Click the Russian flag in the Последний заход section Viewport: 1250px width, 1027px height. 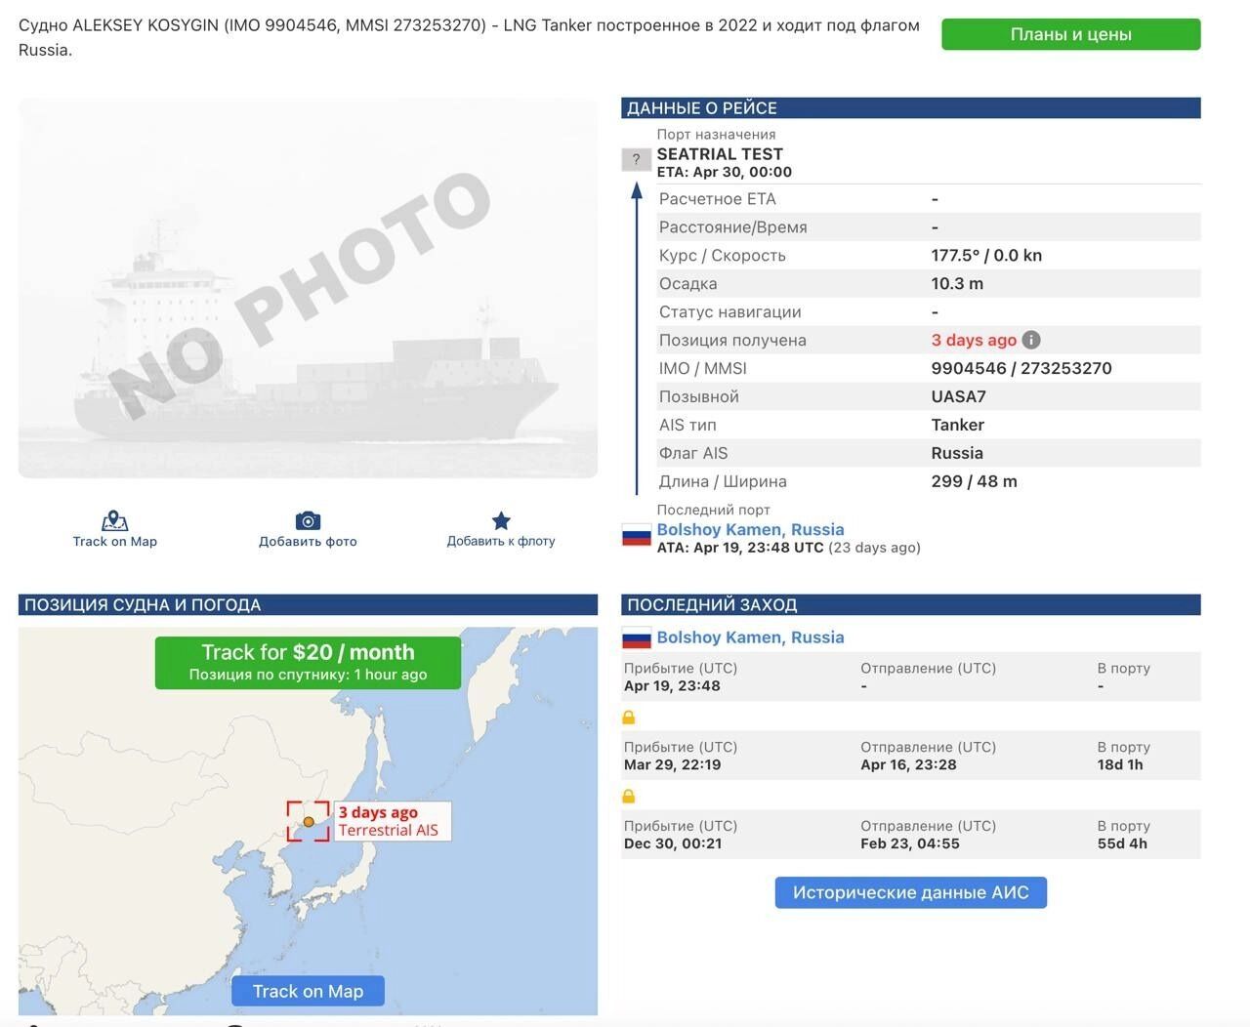point(637,638)
